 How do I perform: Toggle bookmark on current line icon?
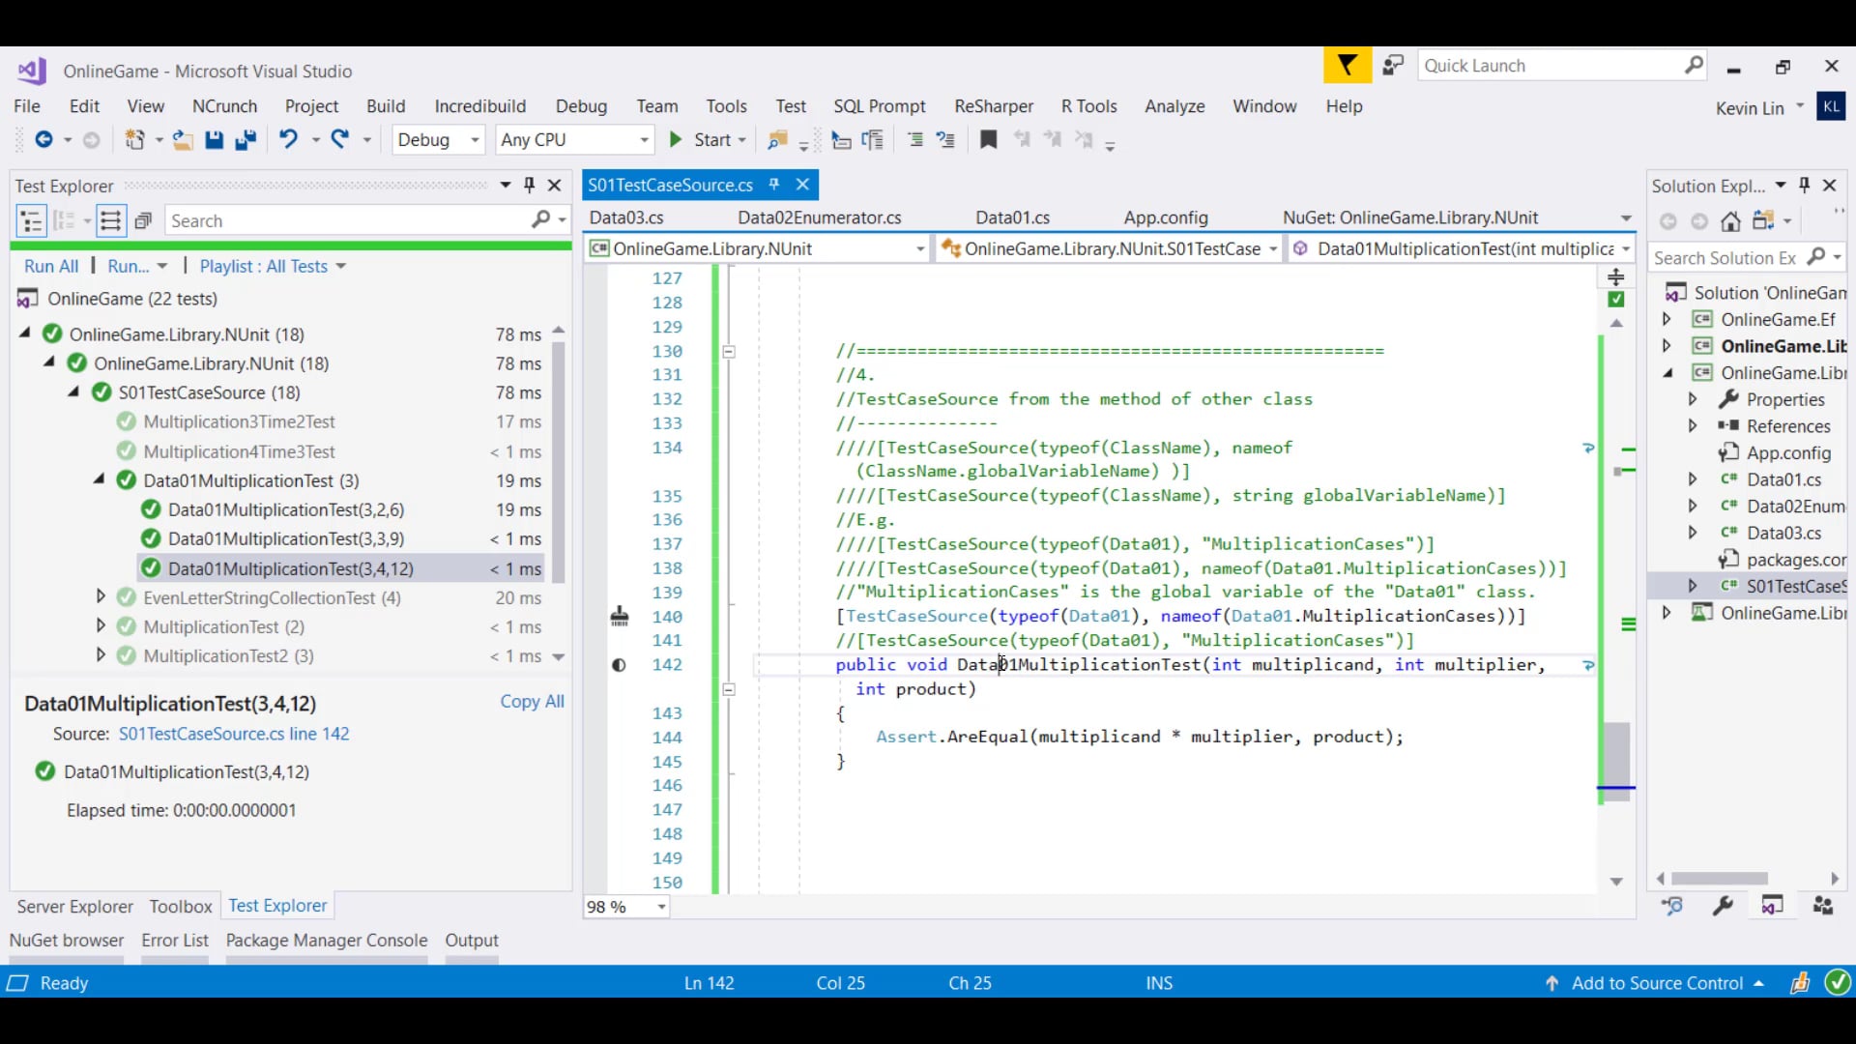point(988,140)
